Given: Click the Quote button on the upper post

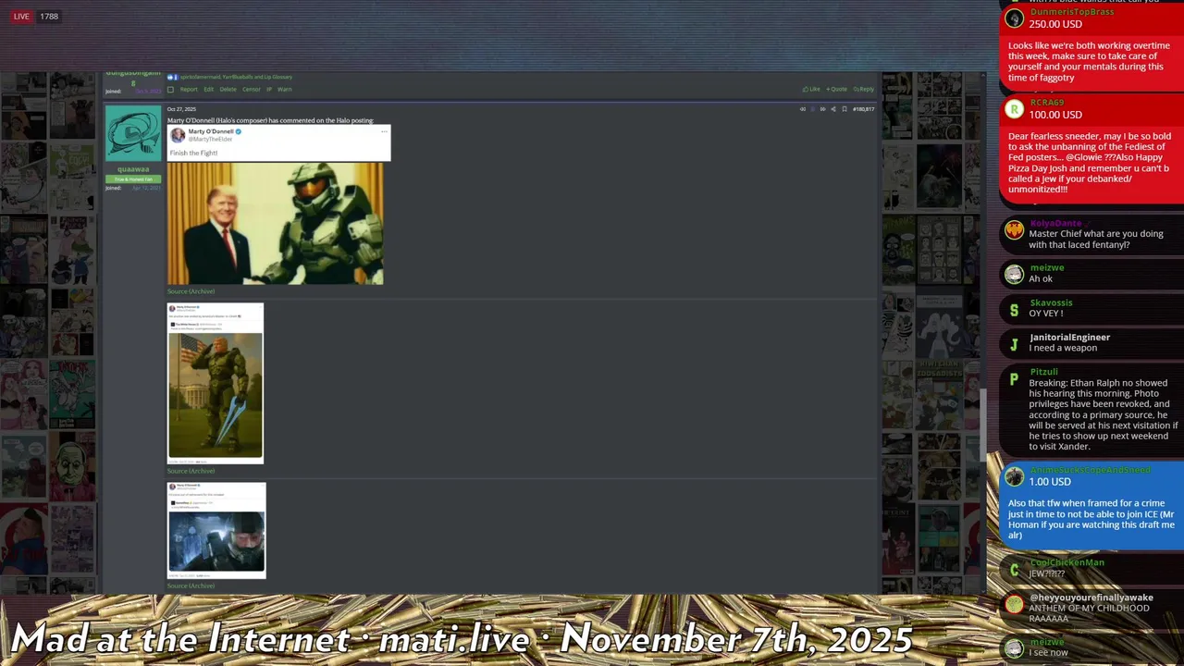Looking at the screenshot, I should click(836, 90).
